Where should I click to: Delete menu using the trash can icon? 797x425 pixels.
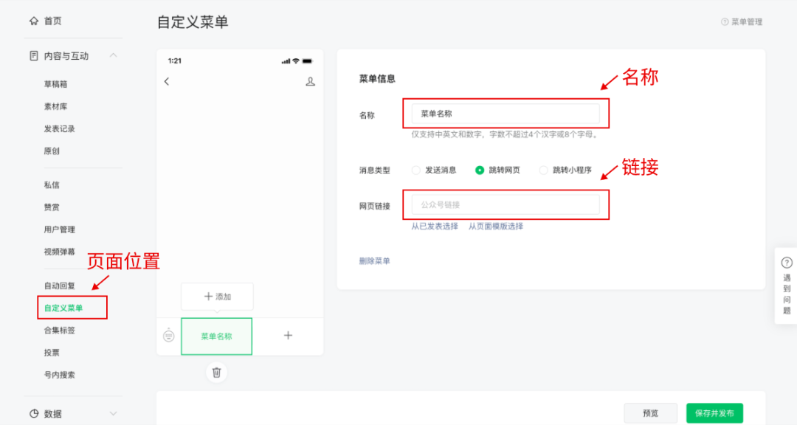click(x=216, y=373)
